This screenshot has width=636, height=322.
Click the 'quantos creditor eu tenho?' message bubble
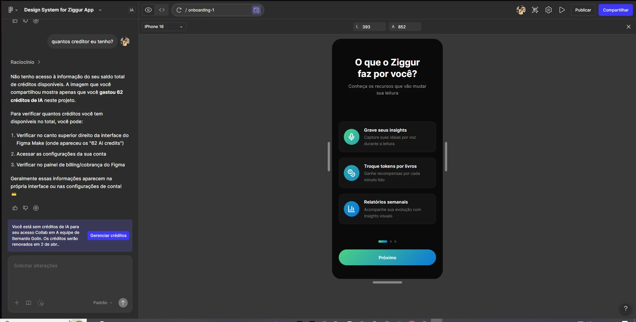pyautogui.click(x=82, y=42)
